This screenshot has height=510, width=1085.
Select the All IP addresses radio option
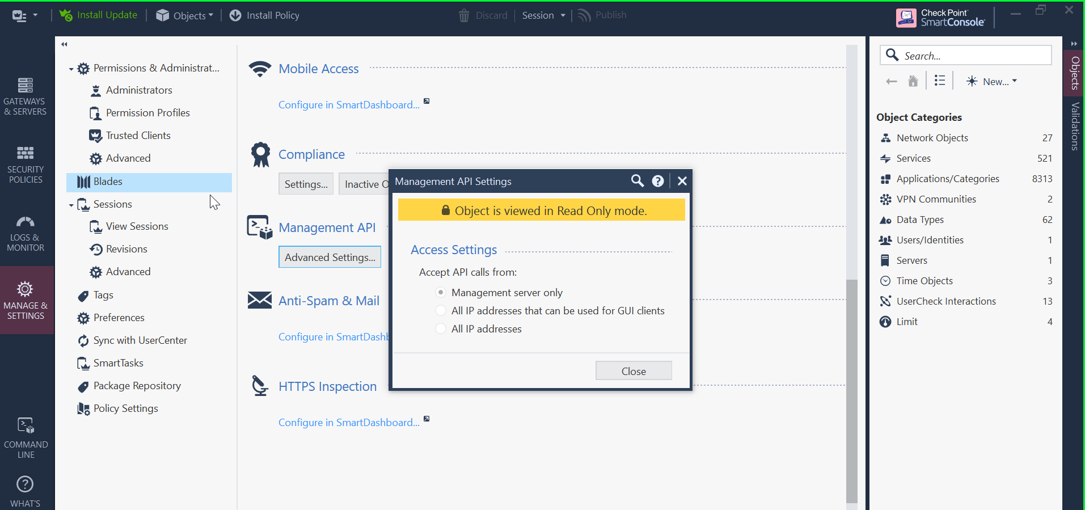pos(441,329)
